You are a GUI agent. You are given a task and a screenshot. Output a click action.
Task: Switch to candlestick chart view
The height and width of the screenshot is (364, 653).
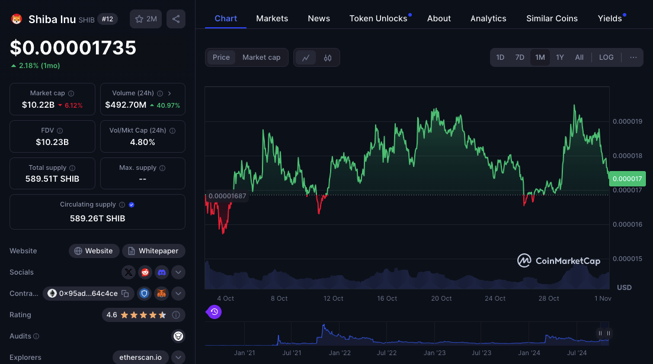(328, 58)
